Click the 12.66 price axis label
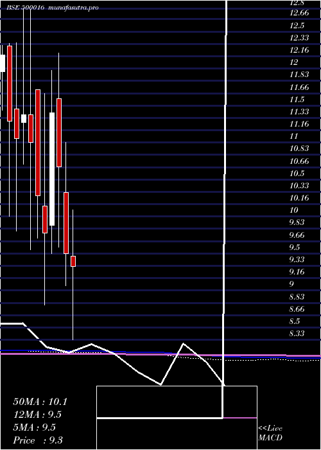Screen dimensions: 321x450 coord(299,14)
